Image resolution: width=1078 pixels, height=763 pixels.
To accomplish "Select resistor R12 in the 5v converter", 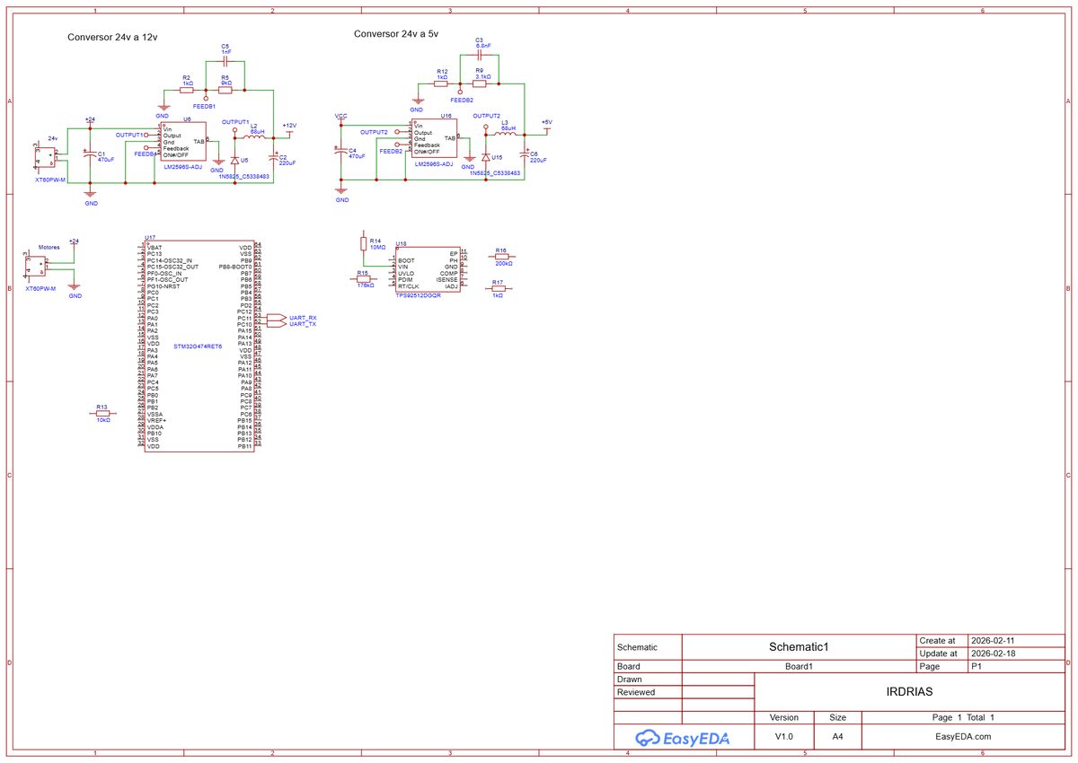I will 441,85.
